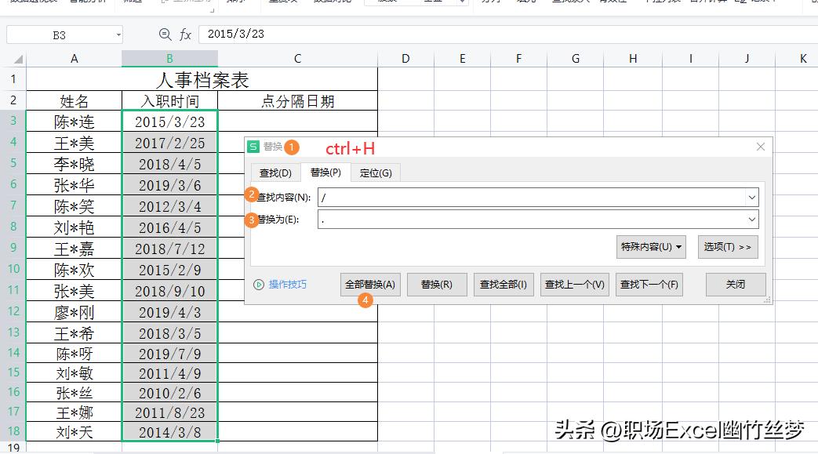The height and width of the screenshot is (454, 818).
Task: Open the 查找内容 combo box dropdown arrow
Action: [x=752, y=197]
